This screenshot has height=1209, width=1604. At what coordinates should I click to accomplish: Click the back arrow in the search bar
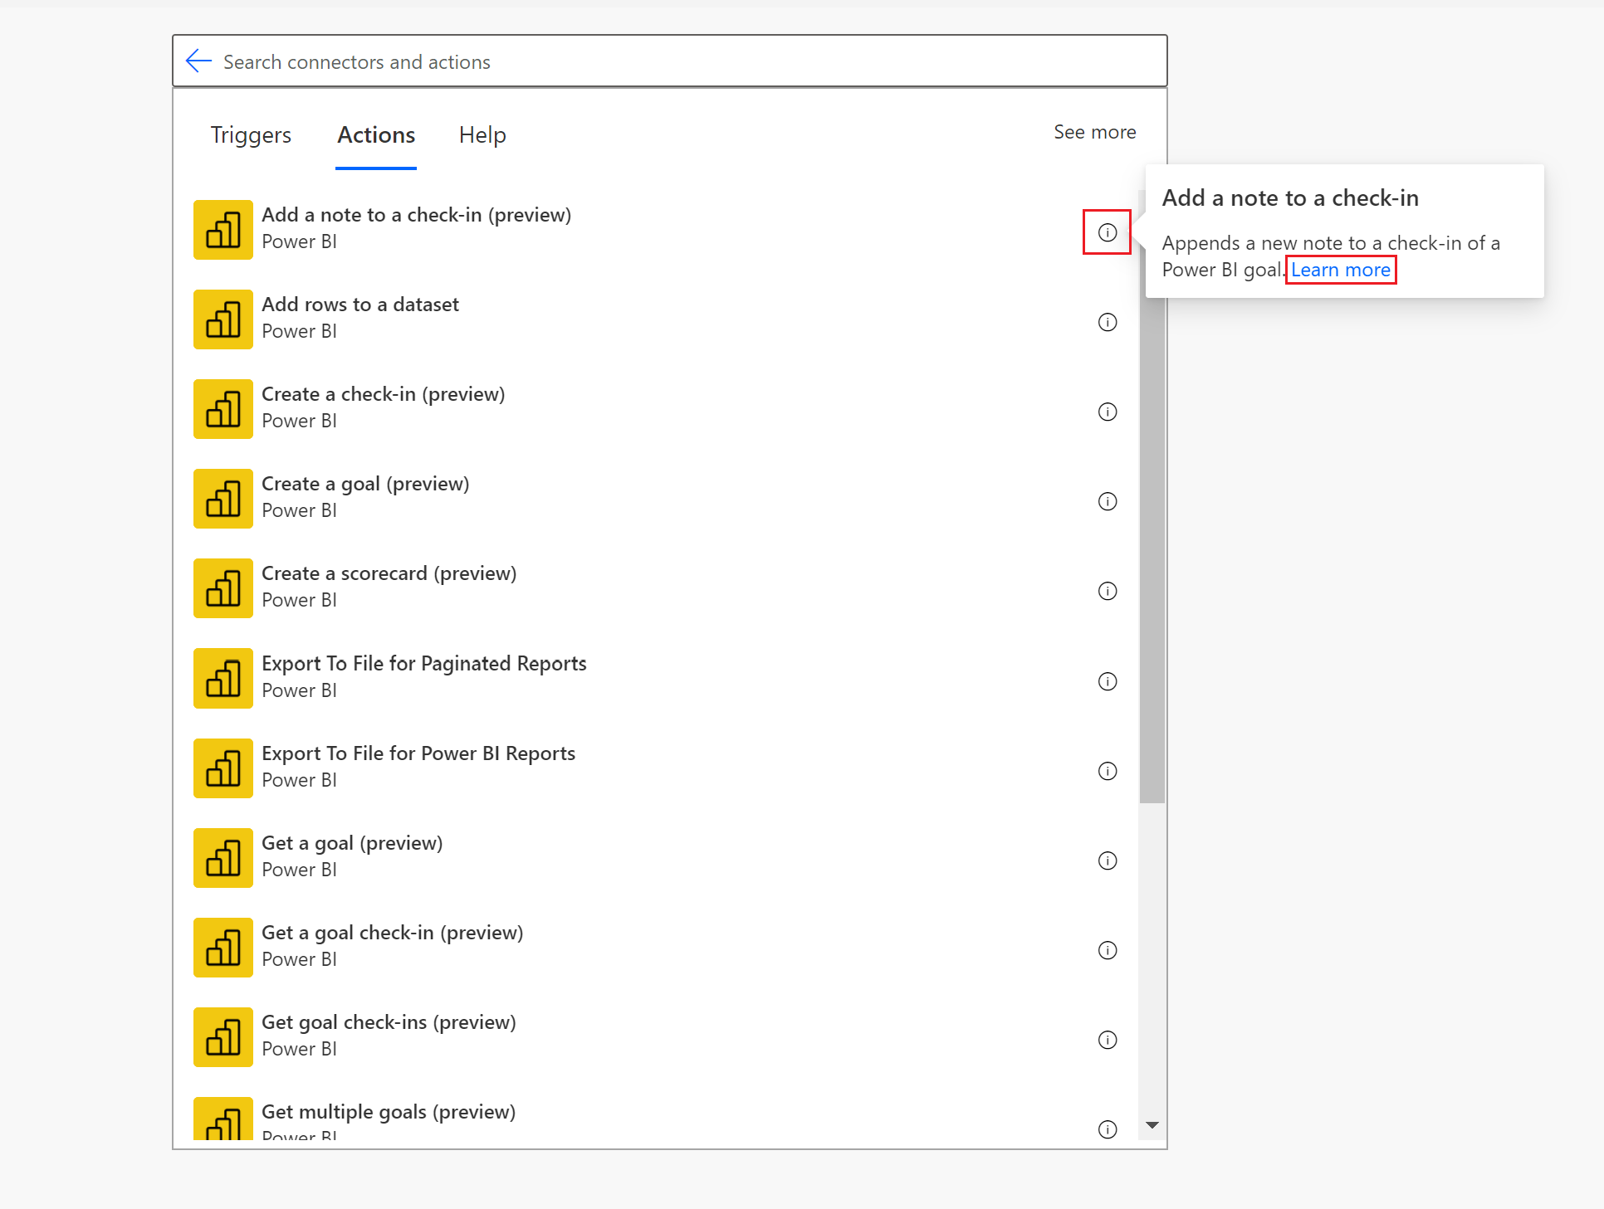(x=198, y=61)
